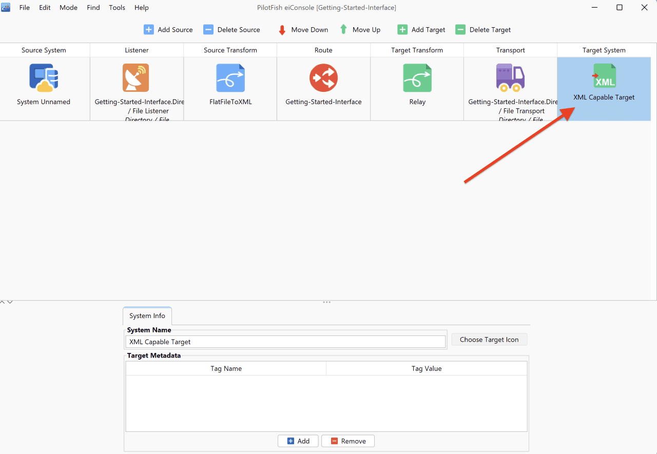Viewport: 657px width, 454px height.
Task: Click the Delete Source minus icon
Action: 208,30
